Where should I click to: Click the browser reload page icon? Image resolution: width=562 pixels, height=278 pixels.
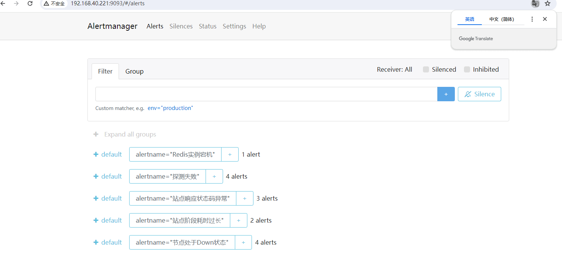click(30, 3)
